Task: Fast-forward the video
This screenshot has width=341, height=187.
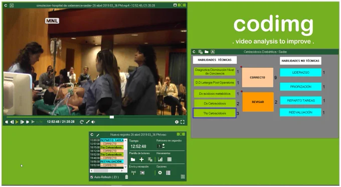Action: pyautogui.click(x=28, y=122)
